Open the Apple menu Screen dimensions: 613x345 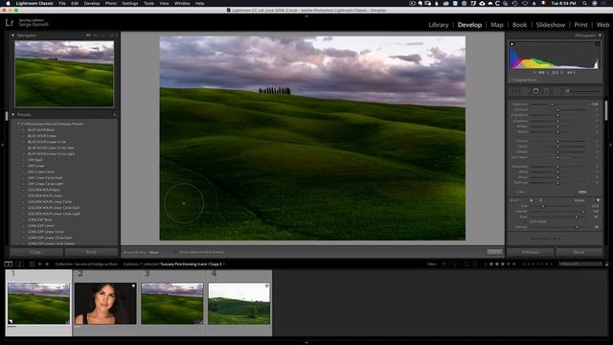coord(8,3)
